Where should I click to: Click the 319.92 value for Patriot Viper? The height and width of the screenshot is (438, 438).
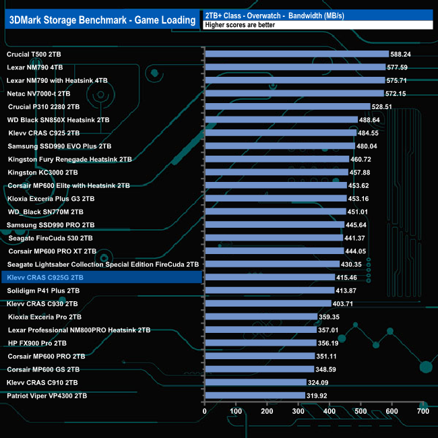point(317,396)
